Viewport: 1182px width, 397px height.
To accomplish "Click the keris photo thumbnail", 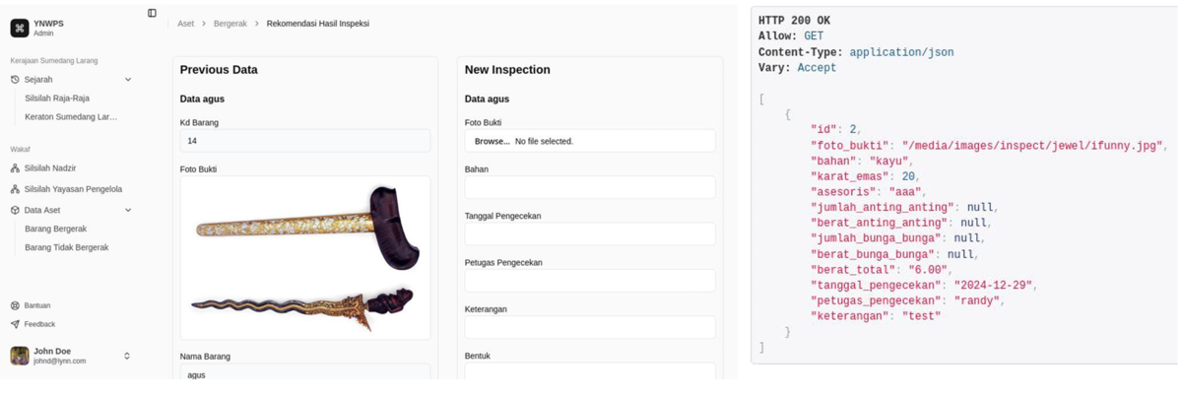I will click(x=305, y=258).
